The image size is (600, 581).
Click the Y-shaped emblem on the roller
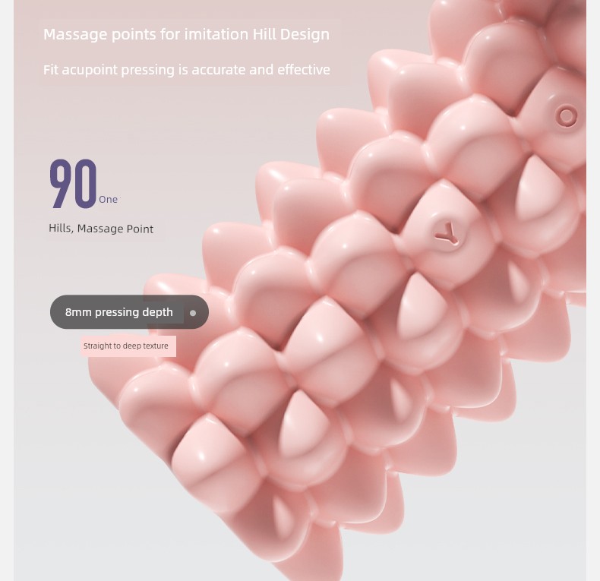pyautogui.click(x=446, y=233)
